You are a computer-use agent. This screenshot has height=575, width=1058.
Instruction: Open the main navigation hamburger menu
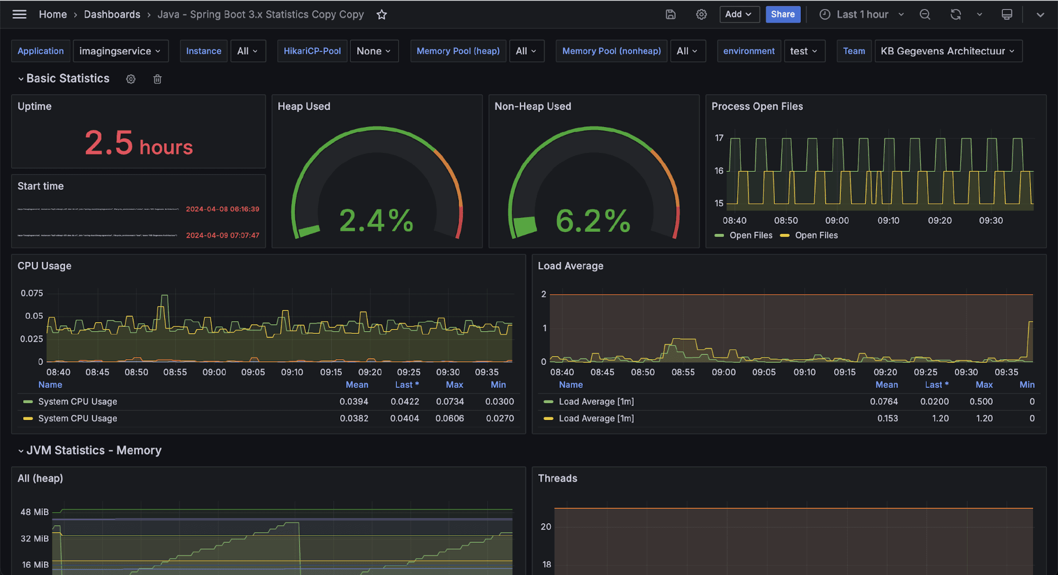(x=20, y=14)
